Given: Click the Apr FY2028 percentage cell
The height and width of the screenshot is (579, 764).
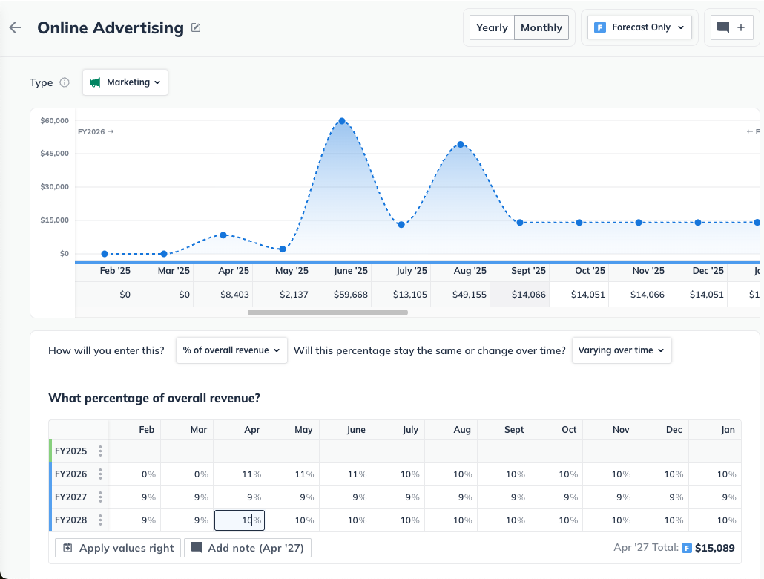Looking at the screenshot, I should pyautogui.click(x=239, y=520).
